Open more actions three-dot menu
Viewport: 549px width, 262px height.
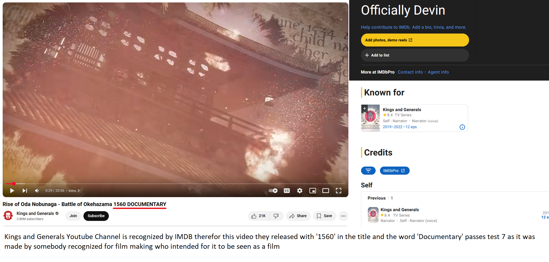coord(343,216)
